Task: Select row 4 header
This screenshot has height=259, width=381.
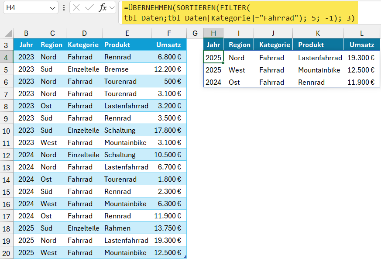Action: tap(6, 57)
